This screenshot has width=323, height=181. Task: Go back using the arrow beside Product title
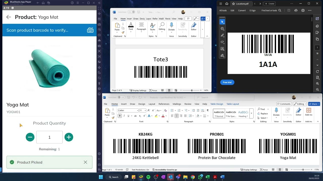[x=9, y=17]
